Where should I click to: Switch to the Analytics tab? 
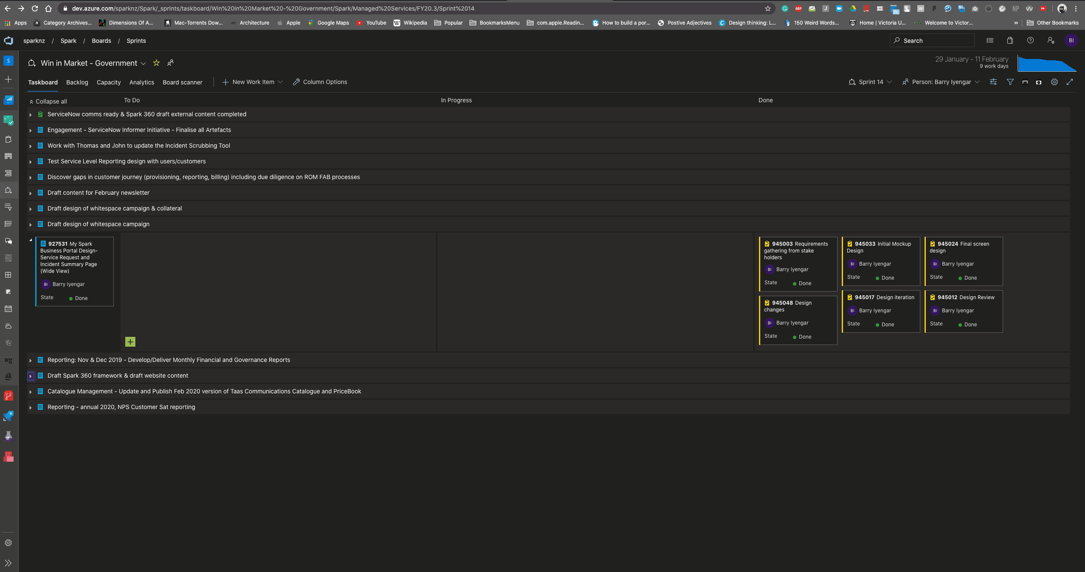click(142, 82)
